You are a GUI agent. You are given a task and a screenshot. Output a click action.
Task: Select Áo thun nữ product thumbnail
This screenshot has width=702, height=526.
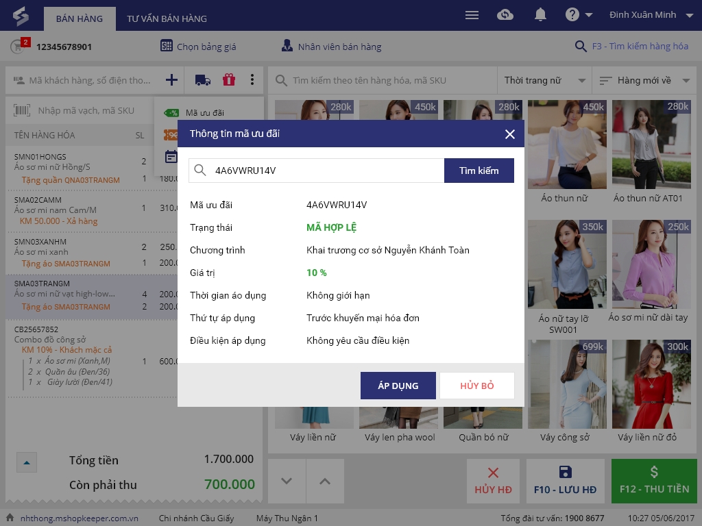click(567, 144)
